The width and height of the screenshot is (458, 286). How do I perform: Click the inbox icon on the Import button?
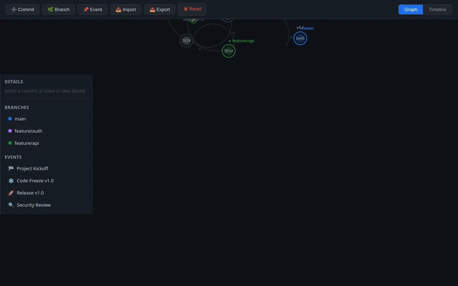click(118, 10)
